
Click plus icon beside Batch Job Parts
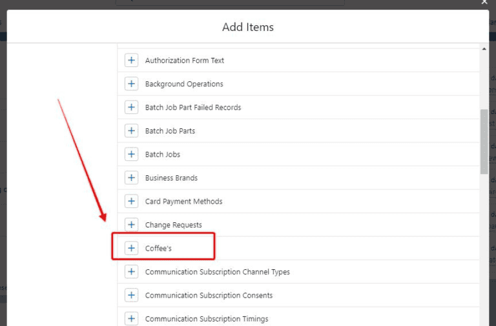pos(131,131)
